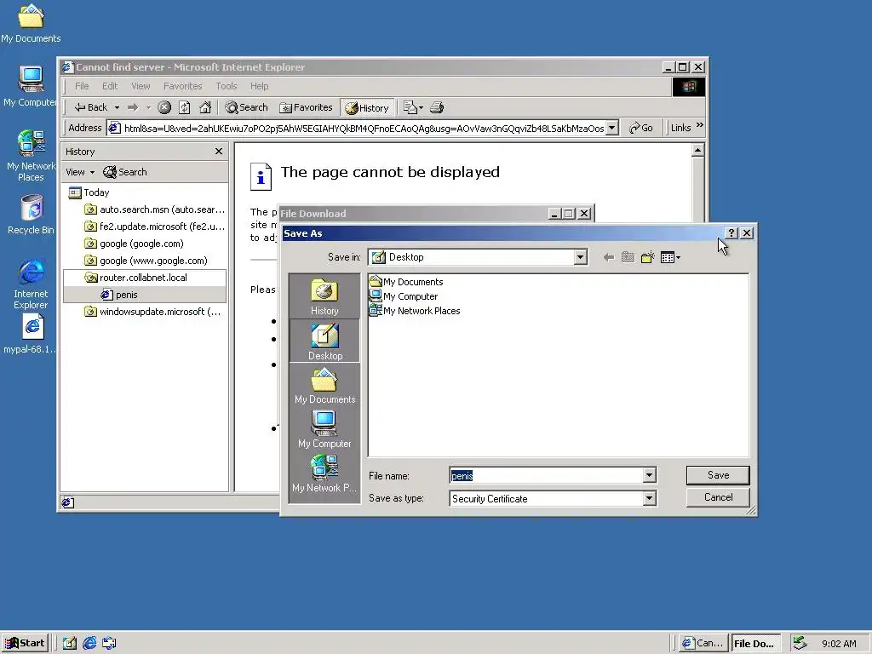
Task: Open google (google.com) history entry
Action: click(x=134, y=244)
